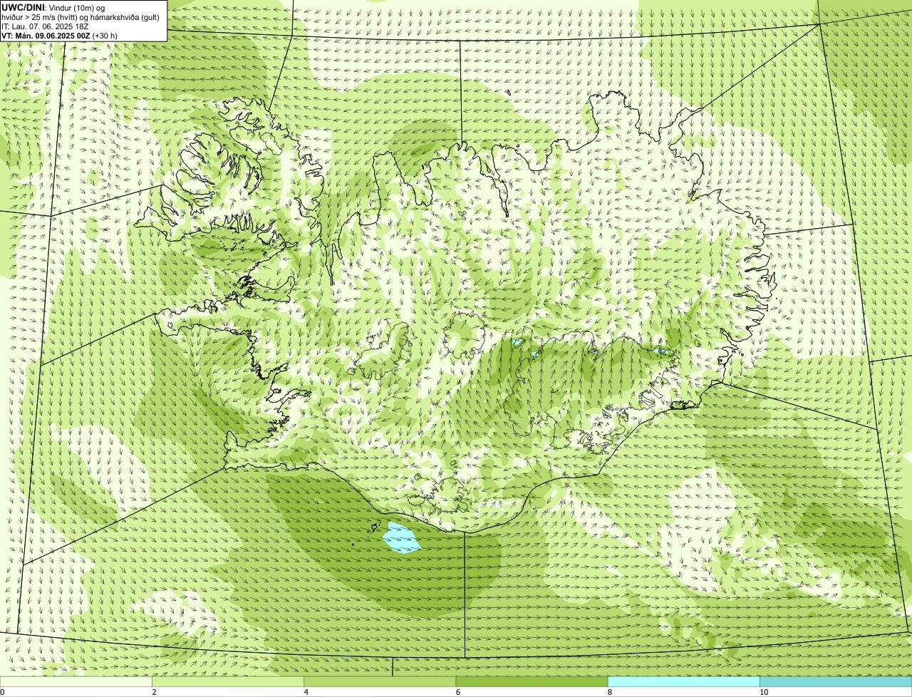
Task: Click the 2–4 m/s pale green swatch
Action: 227,682
